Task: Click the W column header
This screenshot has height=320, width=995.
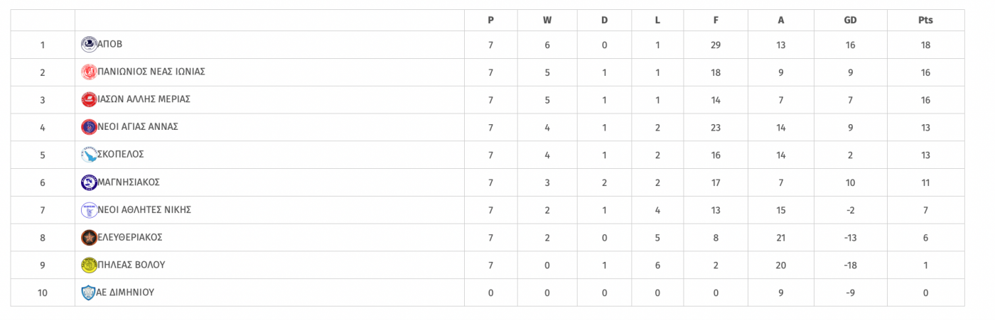Action: (x=547, y=20)
